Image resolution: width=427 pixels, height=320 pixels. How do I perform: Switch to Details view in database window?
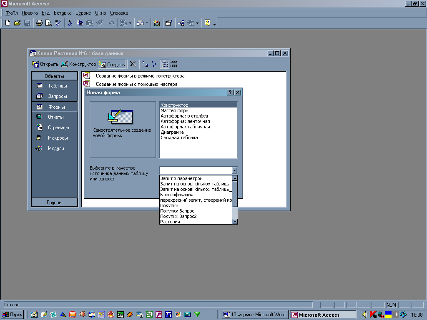[x=174, y=64]
